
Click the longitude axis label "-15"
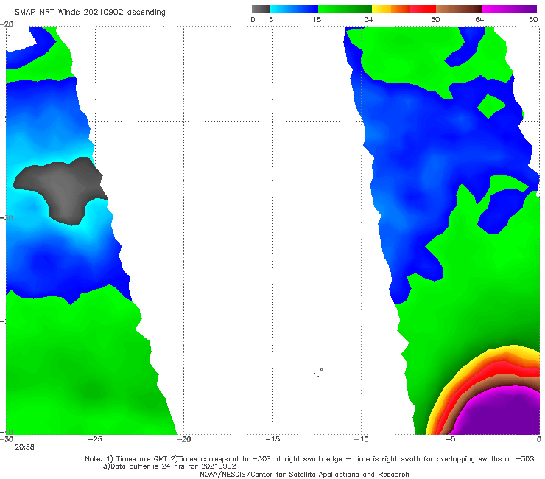click(x=272, y=439)
